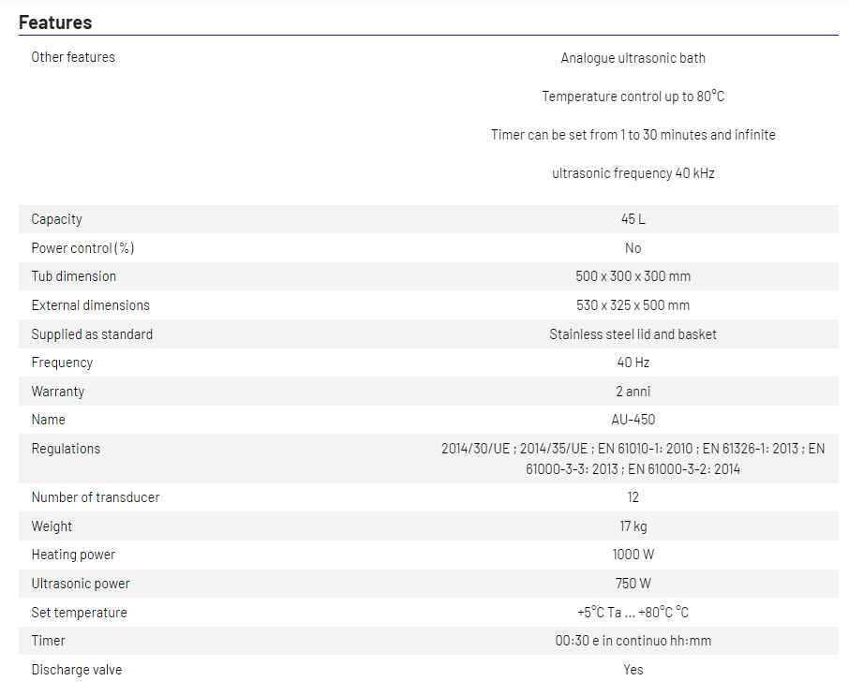Viewport: 849px width, 696px height.
Task: Click the Warranty value "2 anni"
Action: point(633,392)
